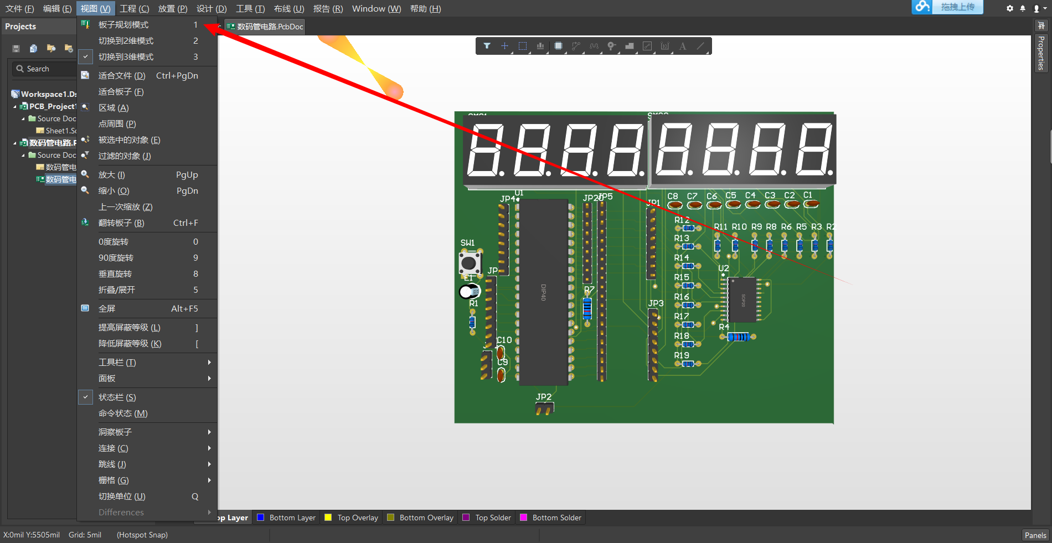This screenshot has height=543, width=1052.
Task: Click the dimension measurement tool icon
Action: 665,46
